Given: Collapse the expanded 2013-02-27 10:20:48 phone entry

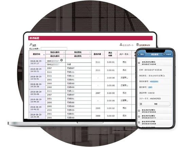Looking at the screenshot, I should point(139,63).
